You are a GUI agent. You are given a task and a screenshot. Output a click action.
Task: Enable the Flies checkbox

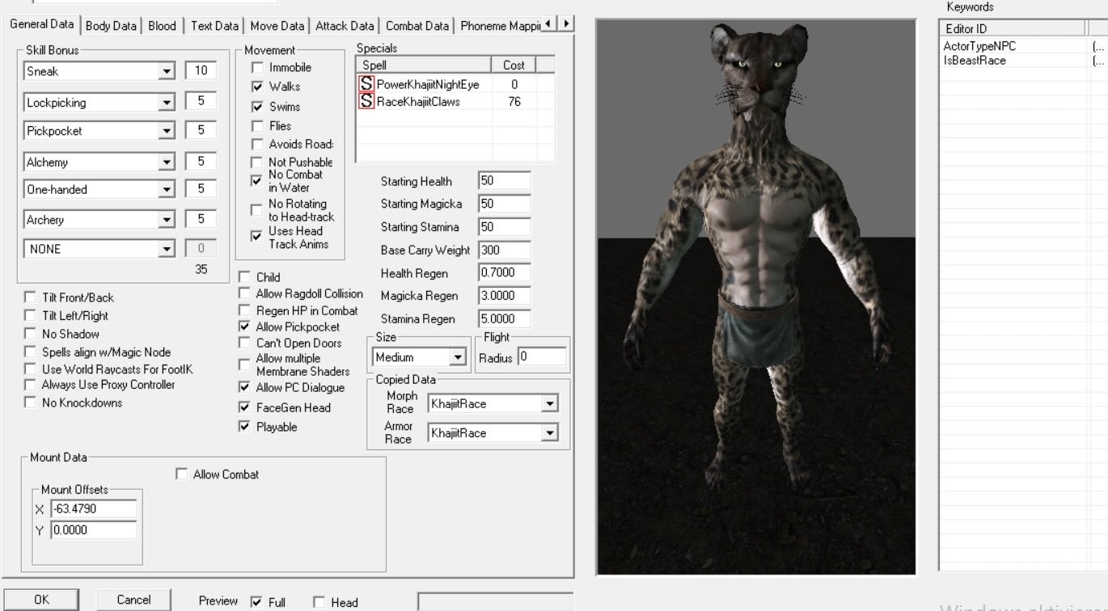pyautogui.click(x=257, y=126)
